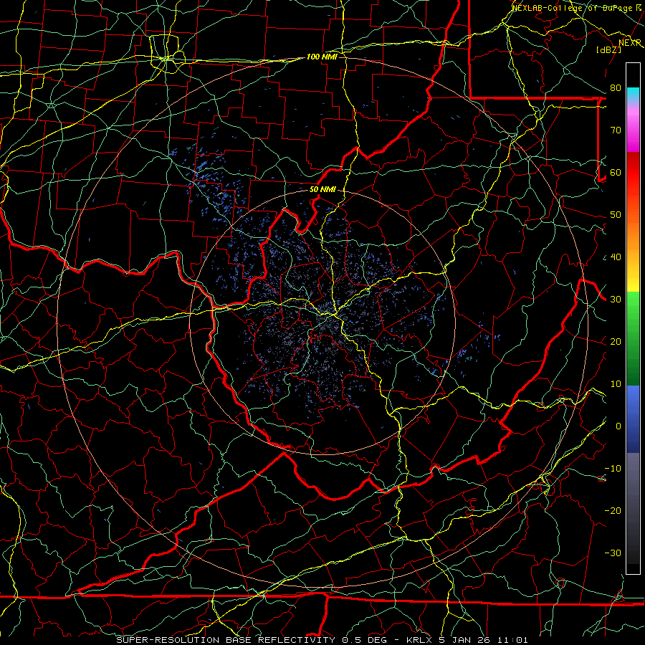Click the 30 value on dBZ scale

616,300
